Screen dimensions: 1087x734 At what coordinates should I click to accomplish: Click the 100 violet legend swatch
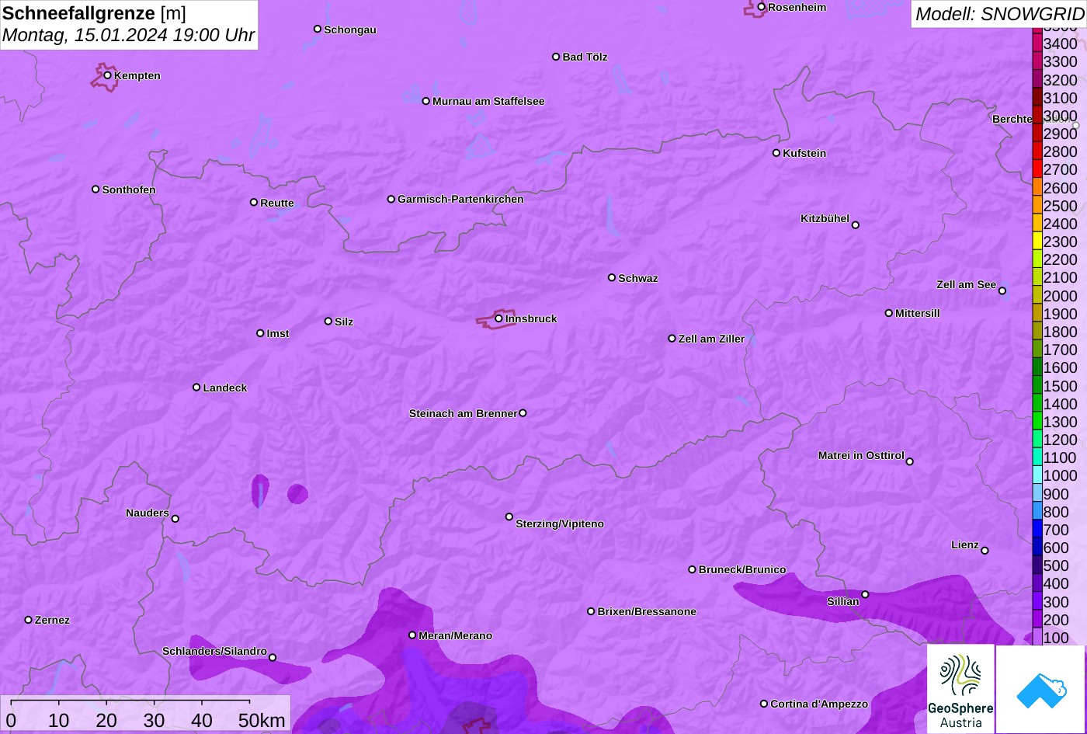(x=1037, y=637)
